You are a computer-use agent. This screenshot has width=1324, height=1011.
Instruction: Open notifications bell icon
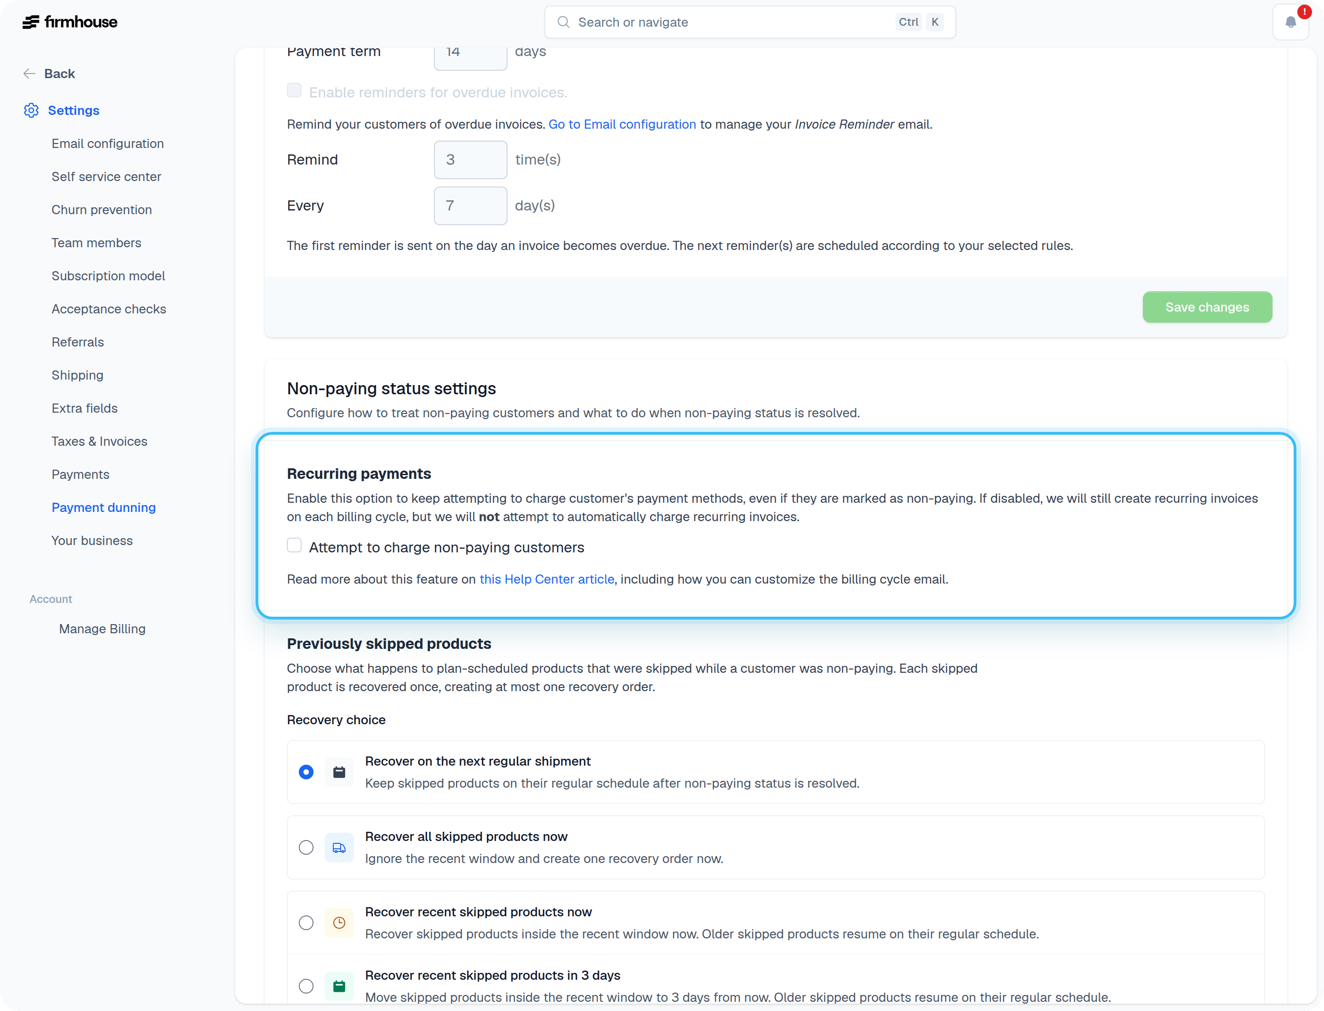click(1290, 22)
